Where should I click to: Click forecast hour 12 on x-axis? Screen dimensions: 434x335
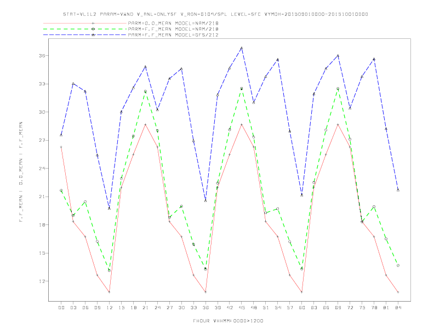pos(110,308)
